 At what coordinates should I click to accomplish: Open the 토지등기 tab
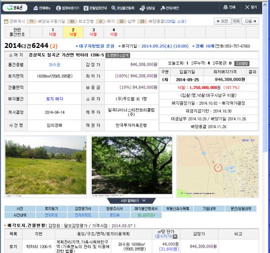click(x=51, y=209)
